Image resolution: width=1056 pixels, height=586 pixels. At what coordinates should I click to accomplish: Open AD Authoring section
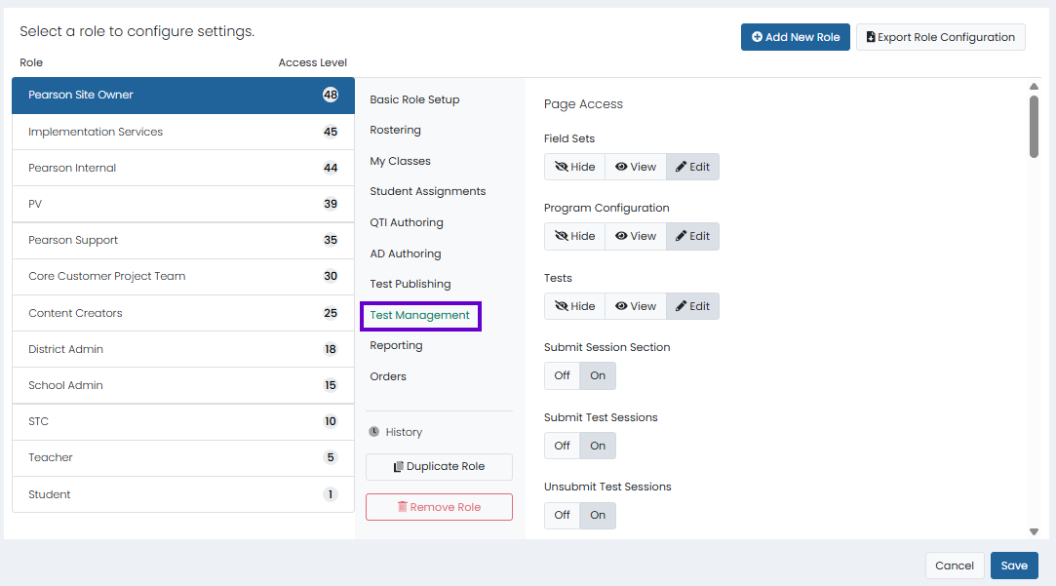(406, 254)
